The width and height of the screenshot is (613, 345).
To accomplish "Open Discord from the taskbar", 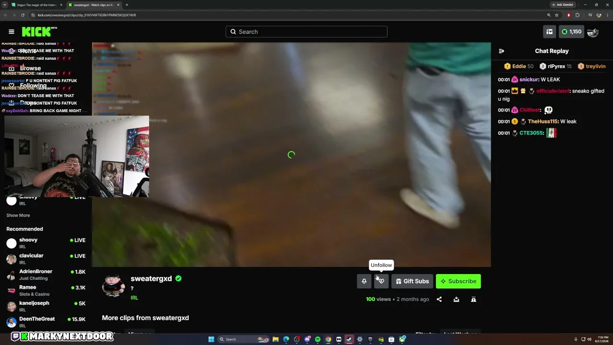I will click(307, 339).
